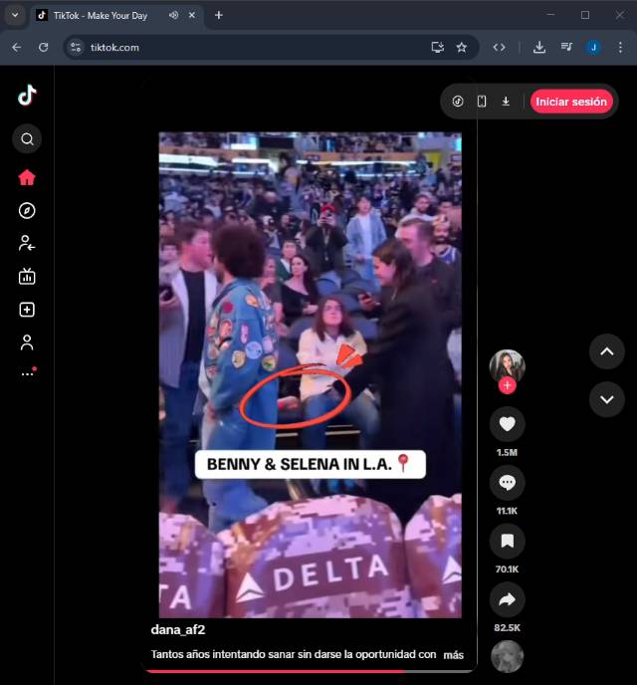Go to the Home feed icon
The image size is (637, 685).
click(x=27, y=177)
